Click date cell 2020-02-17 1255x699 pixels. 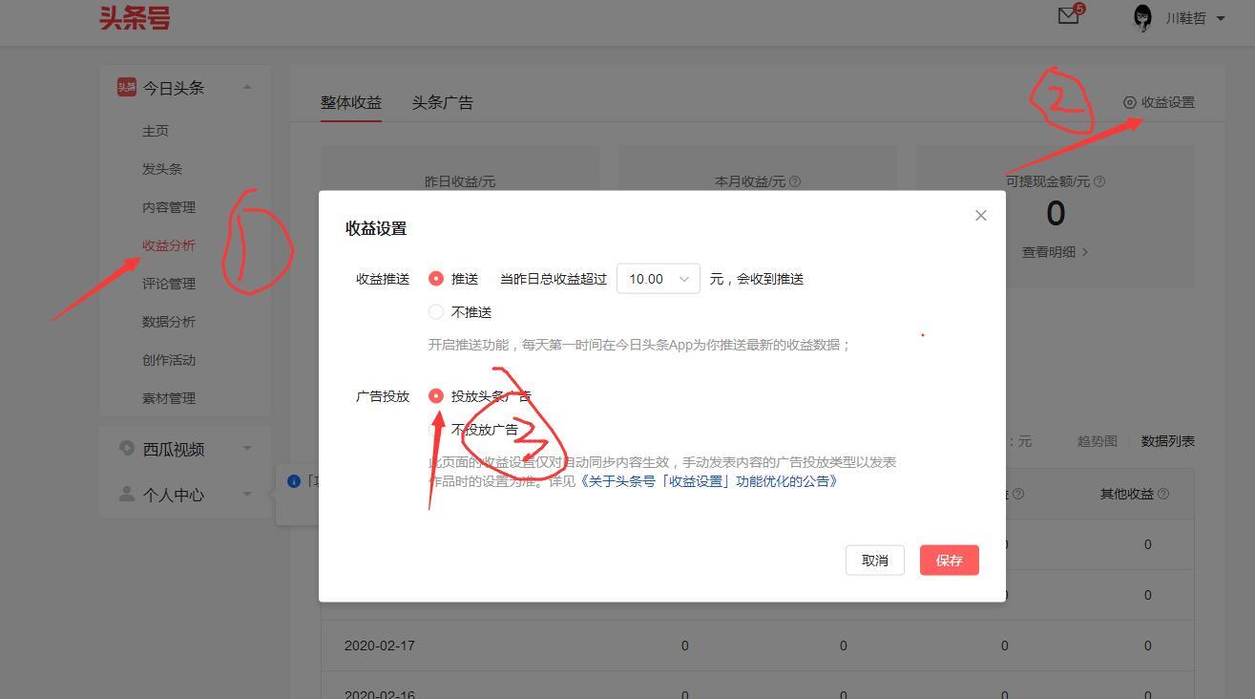[380, 646]
